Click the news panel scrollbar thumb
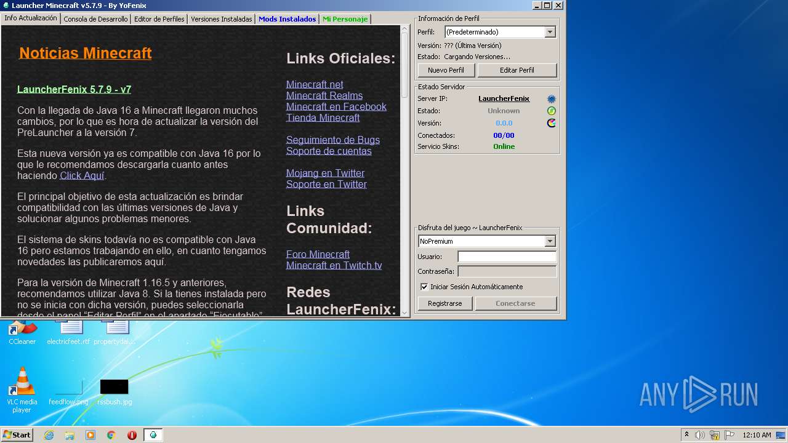 pyautogui.click(x=404, y=65)
